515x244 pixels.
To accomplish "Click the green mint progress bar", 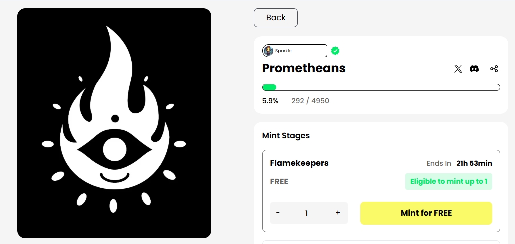I will (381, 87).
